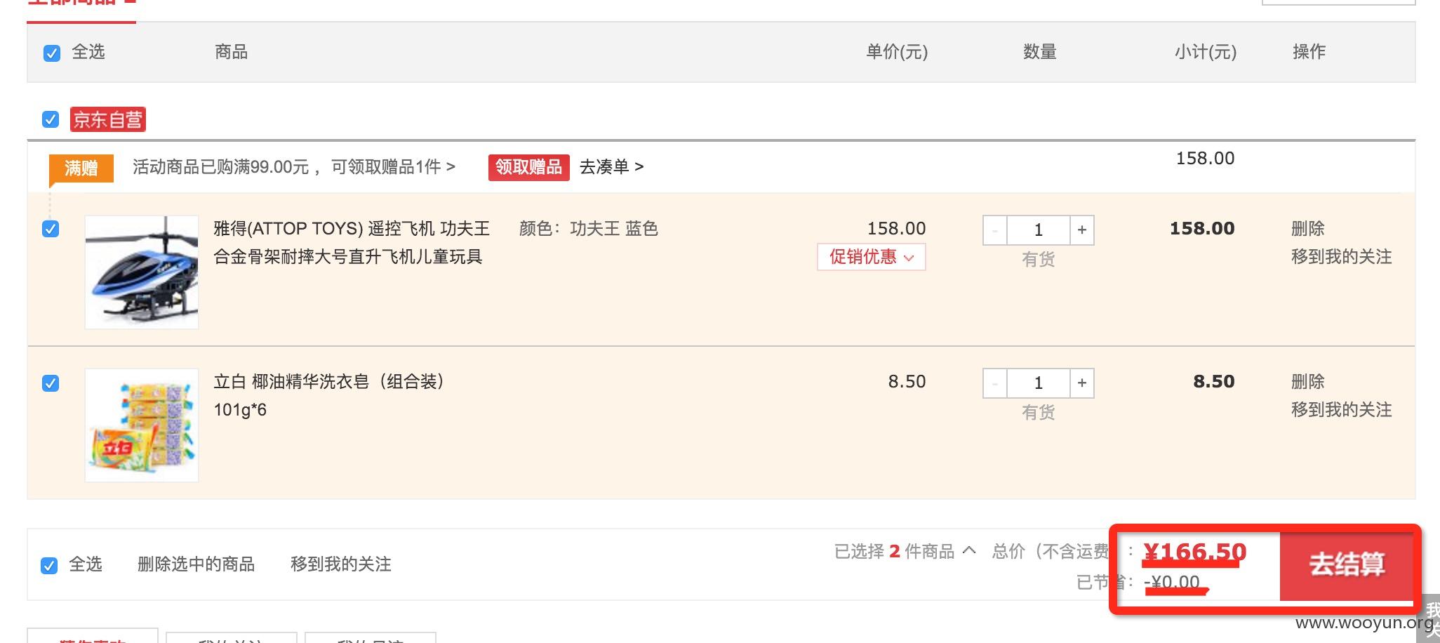The image size is (1440, 643).
Task: Uncheck the 京东自营 store checkbox
Action: (x=51, y=119)
